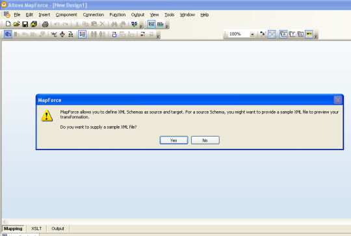Open the Component menu
The image size is (351, 236).
click(66, 15)
